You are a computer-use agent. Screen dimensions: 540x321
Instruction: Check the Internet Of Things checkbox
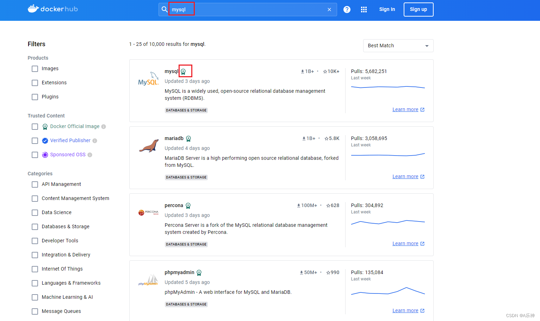point(35,269)
